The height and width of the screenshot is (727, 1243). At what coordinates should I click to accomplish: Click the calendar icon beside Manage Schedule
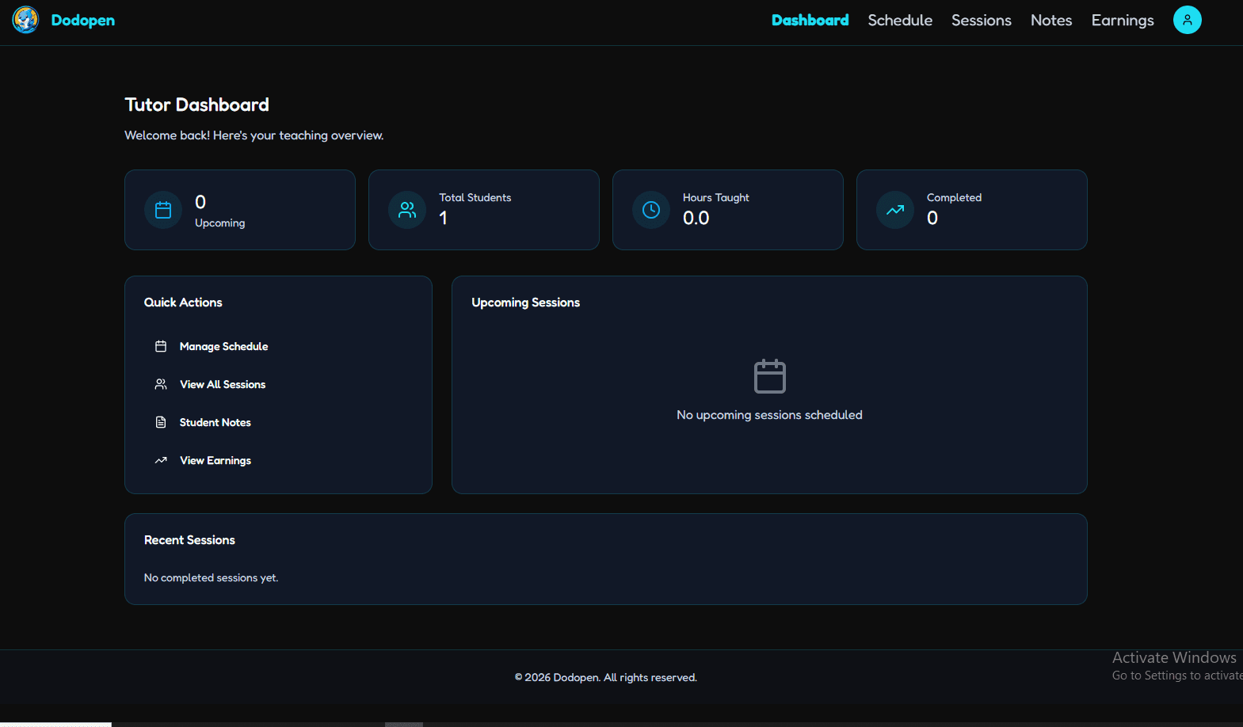click(x=161, y=346)
